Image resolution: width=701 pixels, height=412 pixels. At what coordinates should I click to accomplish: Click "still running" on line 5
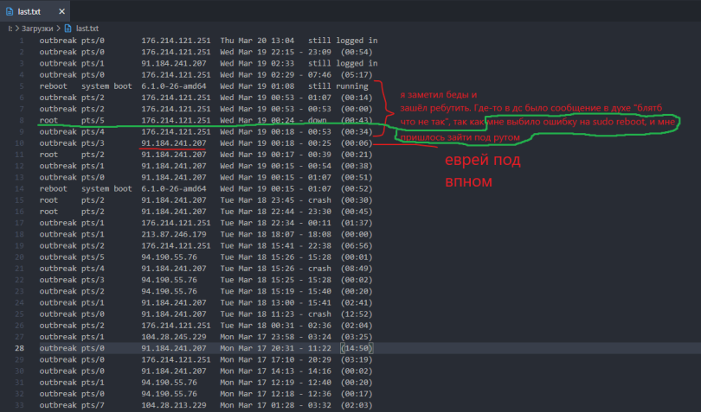338,86
